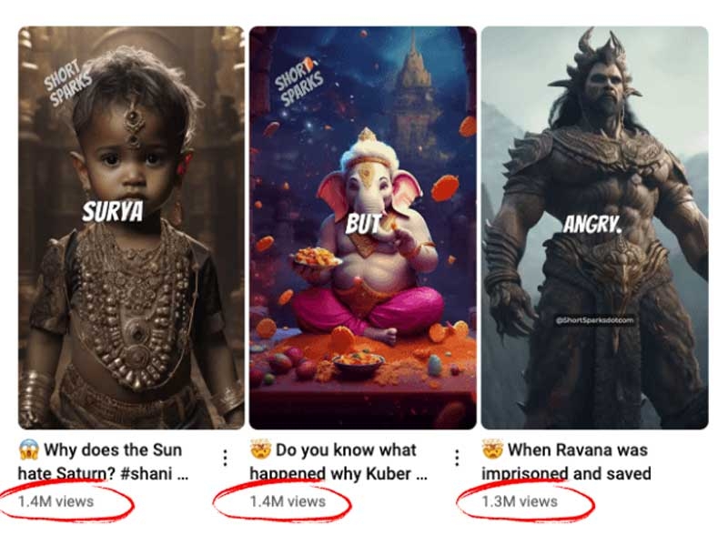Click the #shani hashtag
Image resolution: width=728 pixels, height=546 pixels.
click(146, 473)
